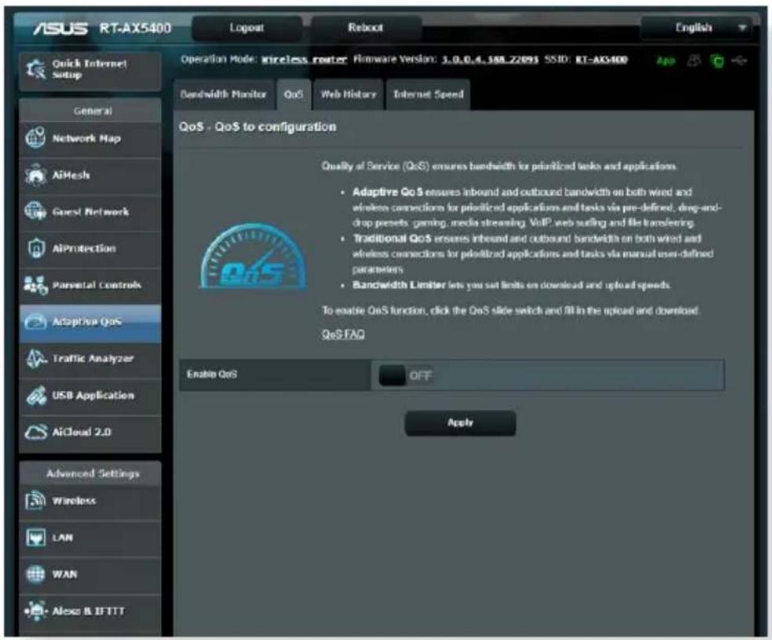772x640 pixels.
Task: Click the Reboot button
Action: [x=366, y=27]
